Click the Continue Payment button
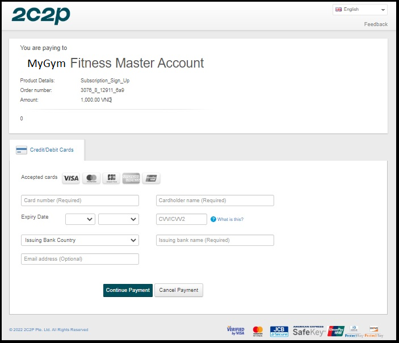 (128, 290)
